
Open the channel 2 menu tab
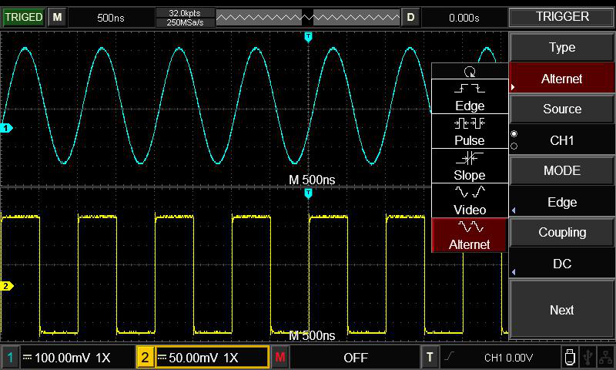tap(145, 358)
